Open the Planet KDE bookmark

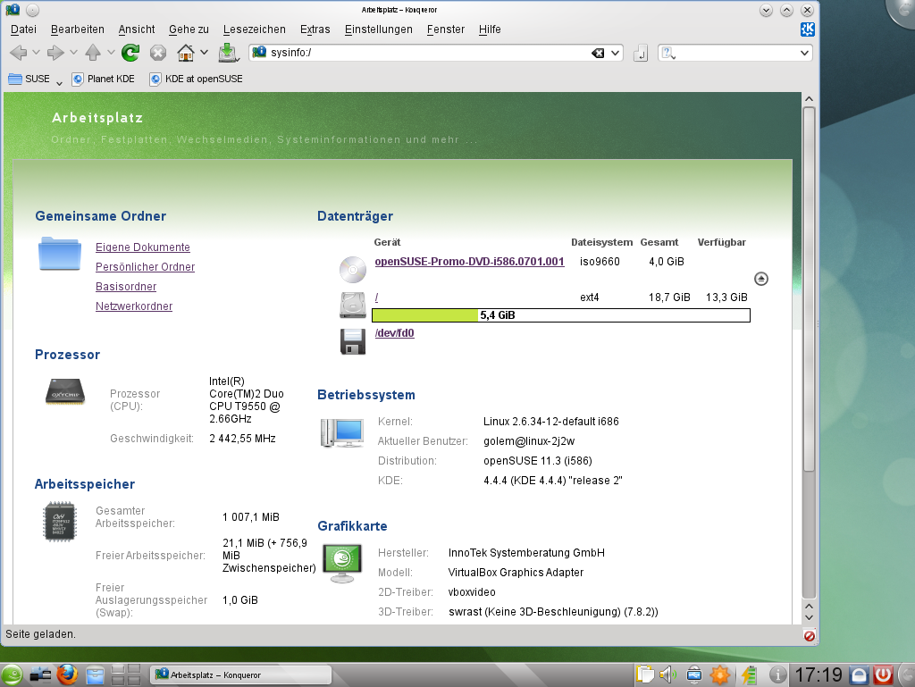[x=105, y=79]
